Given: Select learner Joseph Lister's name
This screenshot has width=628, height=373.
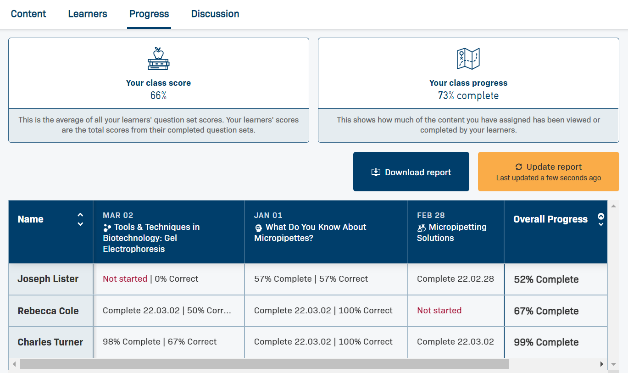Looking at the screenshot, I should (48, 279).
